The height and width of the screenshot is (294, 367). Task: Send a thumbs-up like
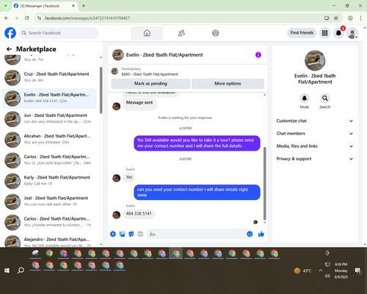click(261, 234)
